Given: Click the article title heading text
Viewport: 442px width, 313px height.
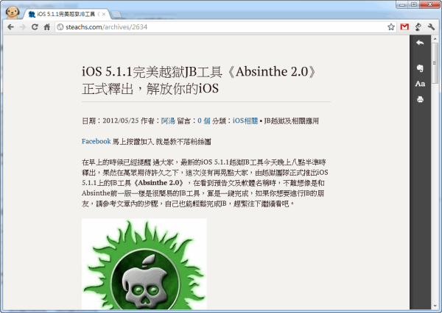Looking at the screenshot, I should 200,80.
